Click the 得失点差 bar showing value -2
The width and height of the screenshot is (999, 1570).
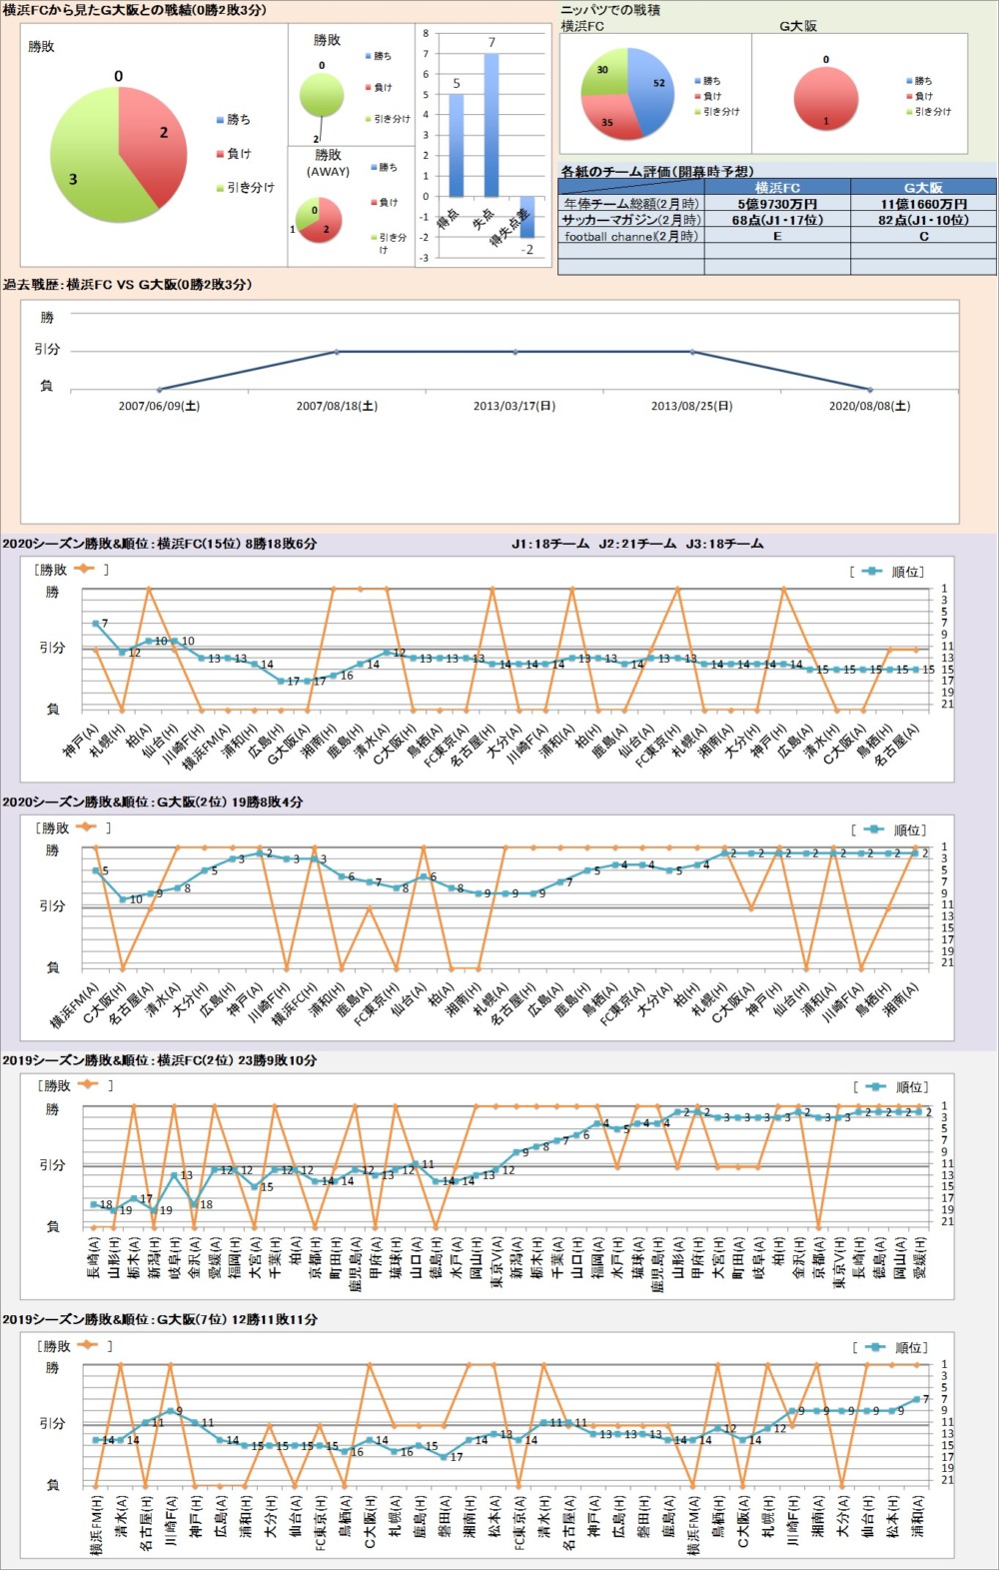tap(526, 217)
